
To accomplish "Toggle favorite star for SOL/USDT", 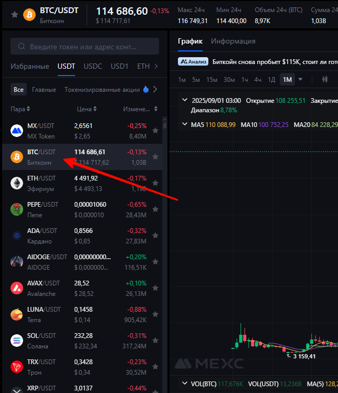I will tap(155, 341).
